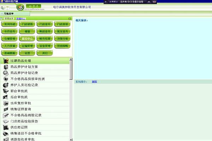Collapse navigation panel with the green arrow
Screen dimensions: 212x141
(70, 18)
